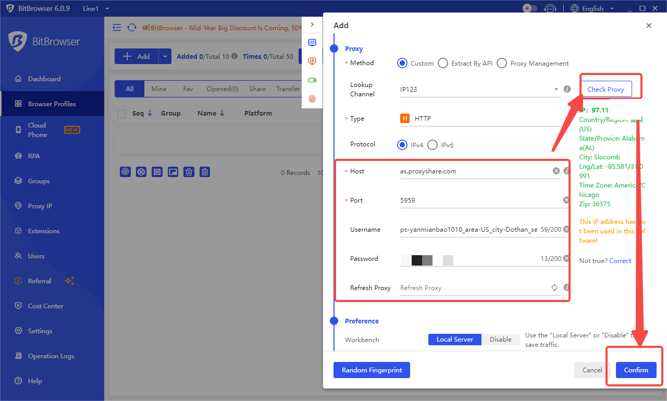This screenshot has height=401, width=667.
Task: Switch to the Opened(0) tab
Action: click(223, 89)
